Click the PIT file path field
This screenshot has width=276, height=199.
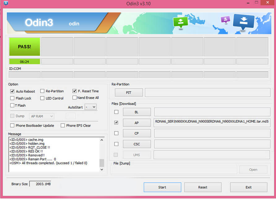208,93
